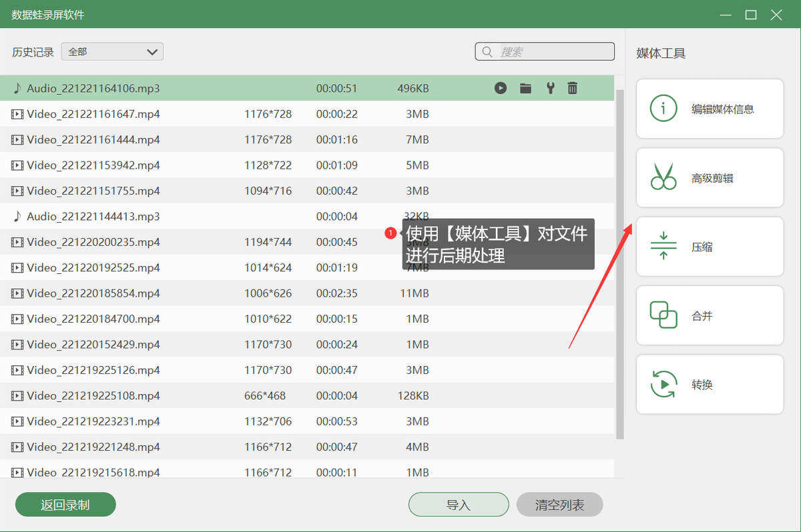
Task: Select file name Video_221219225108.mp4
Action: tap(93, 395)
